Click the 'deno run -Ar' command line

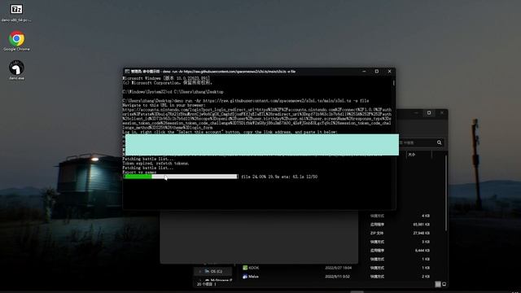(246, 100)
